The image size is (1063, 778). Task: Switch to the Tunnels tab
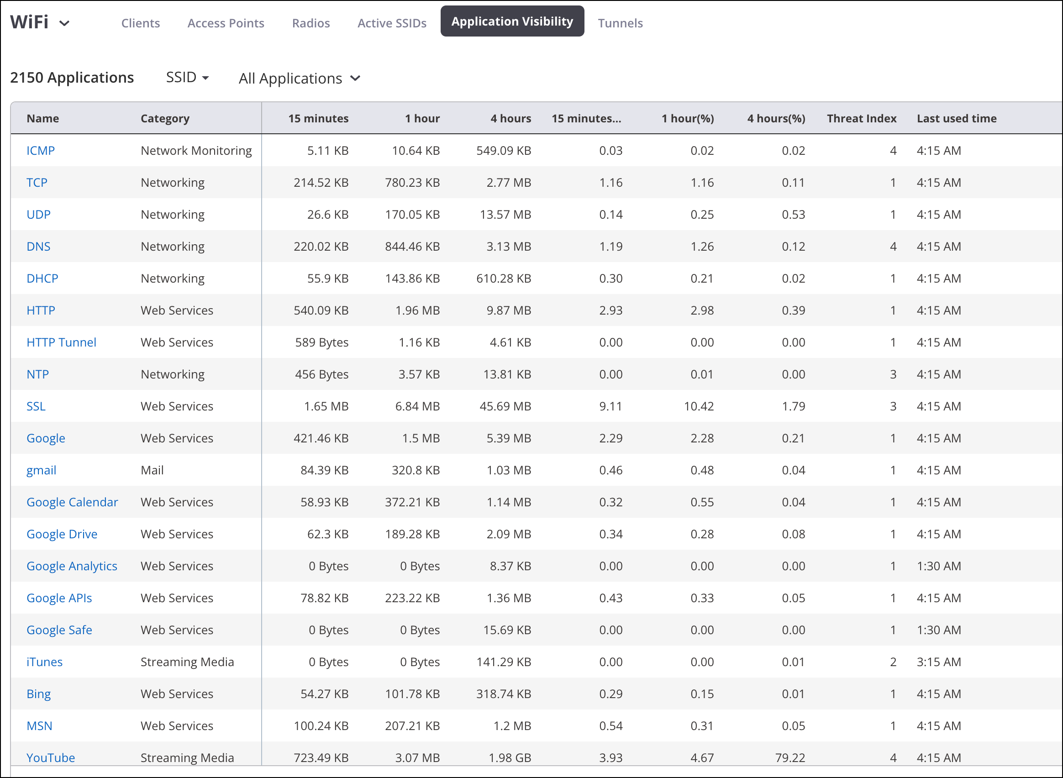tap(620, 23)
